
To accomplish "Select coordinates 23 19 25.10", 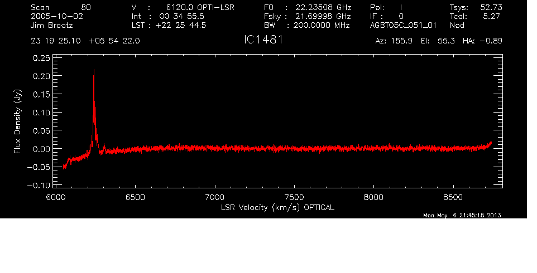I will point(56,41).
